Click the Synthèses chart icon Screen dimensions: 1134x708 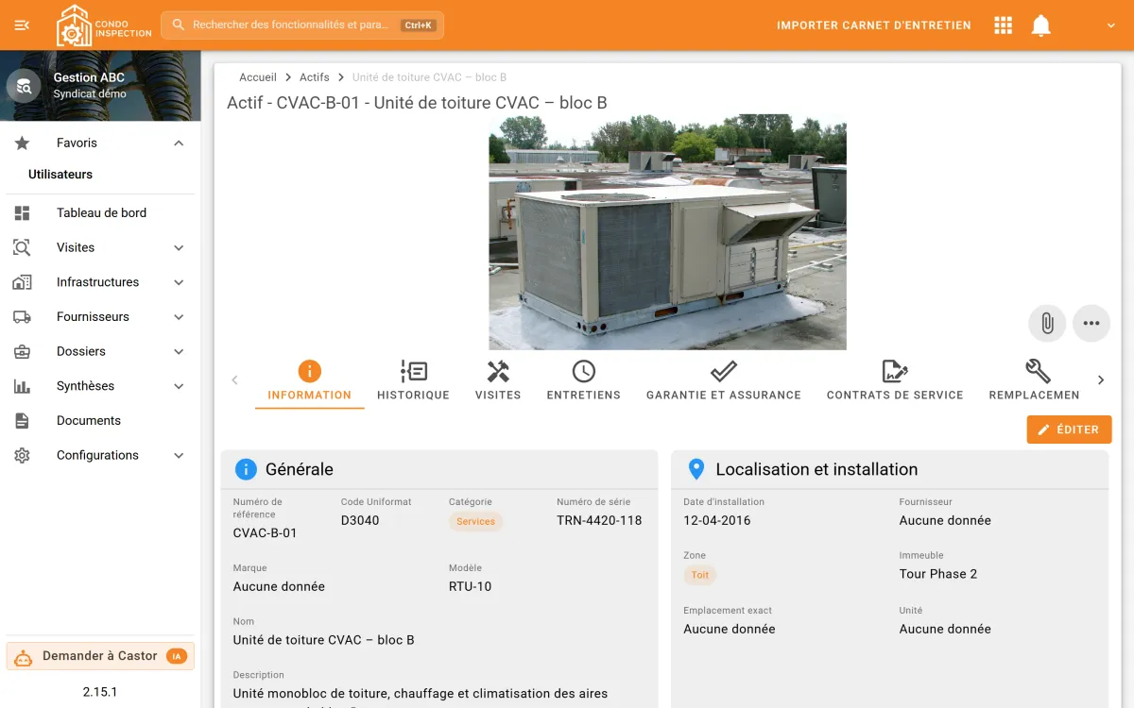(x=22, y=386)
